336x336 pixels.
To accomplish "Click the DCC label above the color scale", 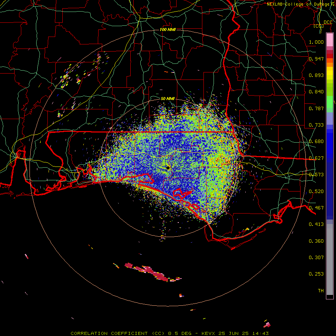I will [328, 22].
